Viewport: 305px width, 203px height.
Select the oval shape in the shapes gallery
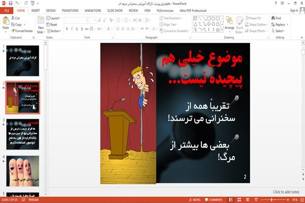point(213,19)
